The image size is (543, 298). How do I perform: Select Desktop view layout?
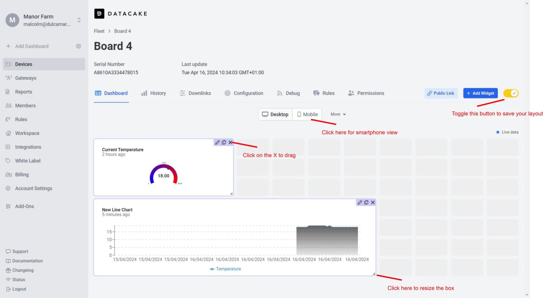(275, 114)
